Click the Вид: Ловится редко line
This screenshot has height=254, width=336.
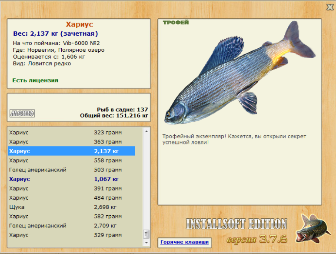point(42,63)
